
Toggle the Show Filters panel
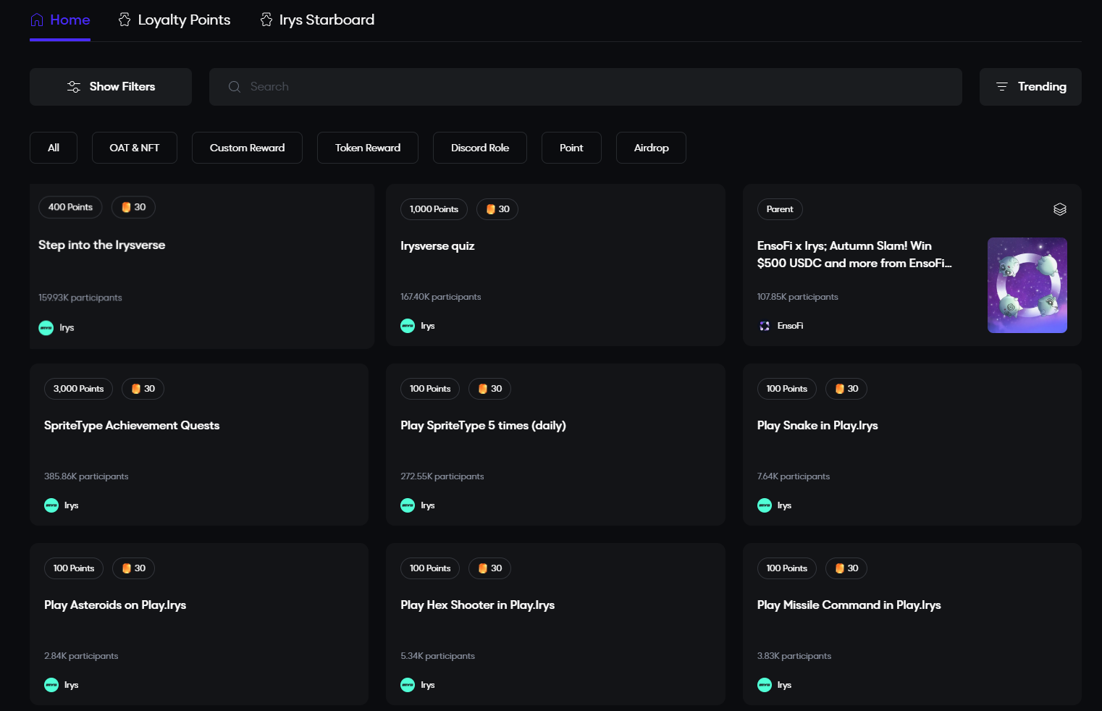coord(111,87)
